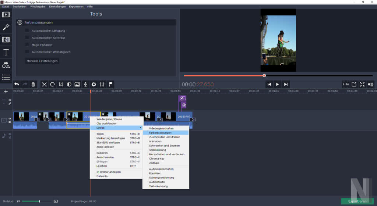Click the scissors split tool icon

click(44, 84)
